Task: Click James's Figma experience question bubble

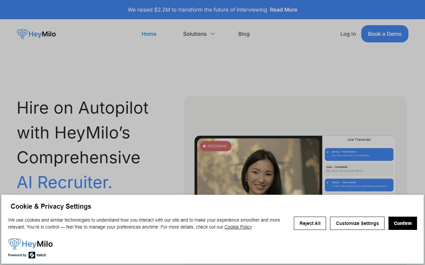Action: click(x=359, y=185)
